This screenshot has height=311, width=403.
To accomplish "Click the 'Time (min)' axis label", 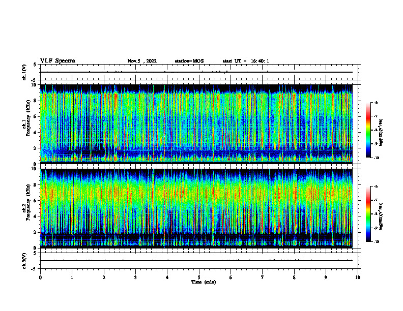I will coord(204,282).
